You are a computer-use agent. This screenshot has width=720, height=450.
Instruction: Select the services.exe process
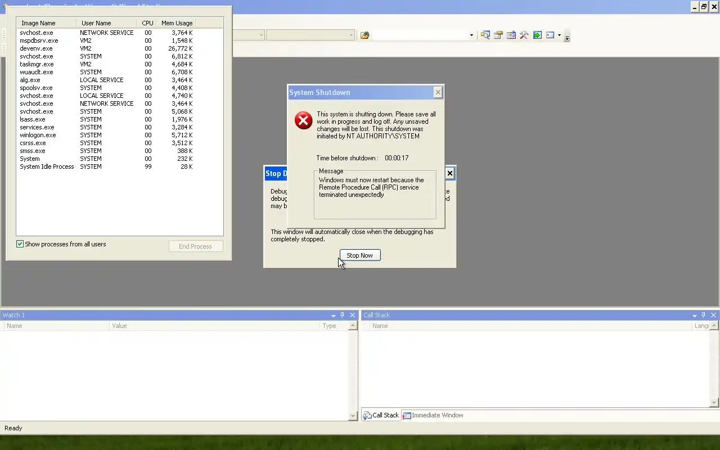click(107, 127)
